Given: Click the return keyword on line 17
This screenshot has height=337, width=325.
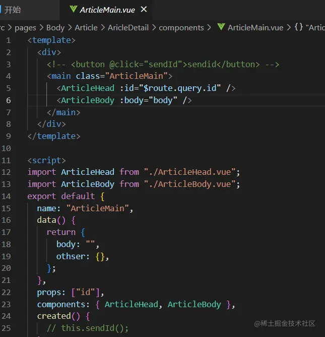Looking at the screenshot, I should pos(61,232).
